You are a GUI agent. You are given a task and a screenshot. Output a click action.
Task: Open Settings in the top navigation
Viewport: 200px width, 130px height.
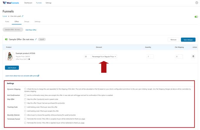(49, 3)
